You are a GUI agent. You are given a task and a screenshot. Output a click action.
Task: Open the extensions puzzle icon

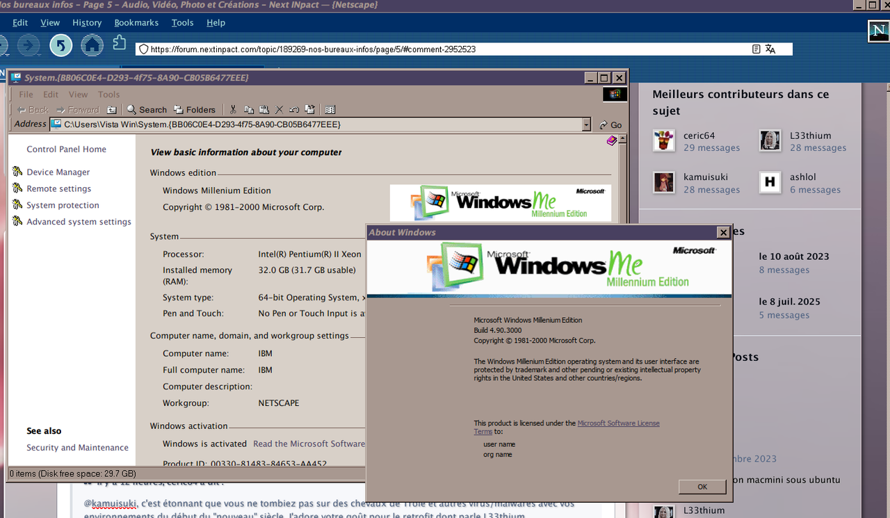(120, 43)
